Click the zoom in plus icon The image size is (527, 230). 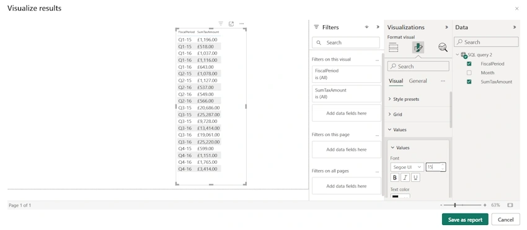tap(485, 205)
